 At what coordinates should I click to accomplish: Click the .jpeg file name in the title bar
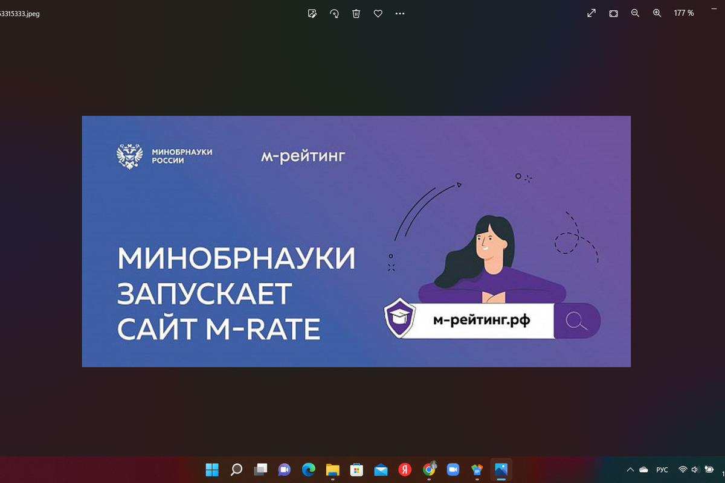[20, 13]
